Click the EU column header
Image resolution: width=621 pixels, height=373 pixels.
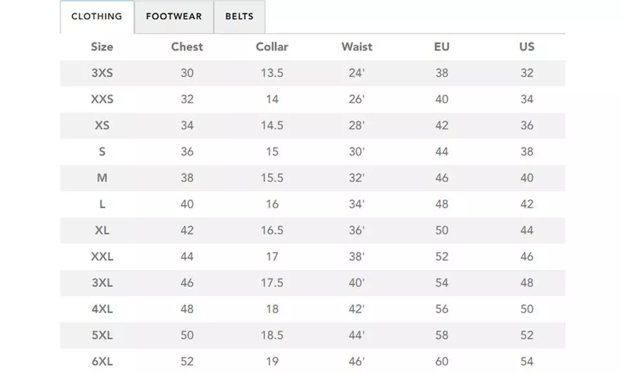[x=442, y=47]
